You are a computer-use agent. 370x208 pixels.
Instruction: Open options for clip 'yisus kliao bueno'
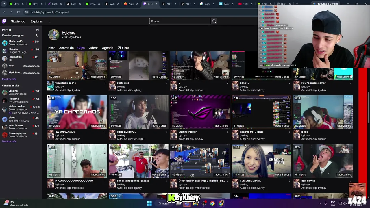105,83
